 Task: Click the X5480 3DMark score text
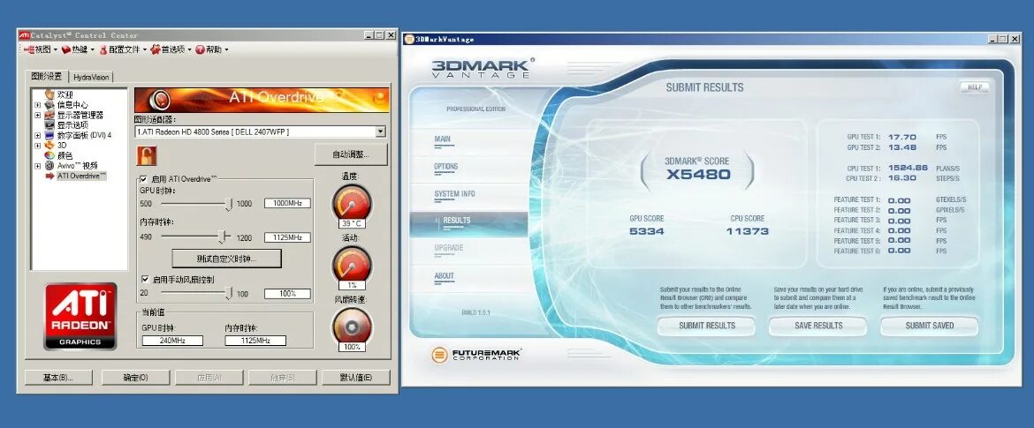(697, 175)
